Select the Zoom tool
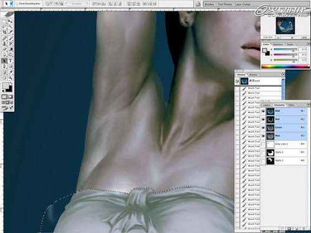 (x=11, y=78)
